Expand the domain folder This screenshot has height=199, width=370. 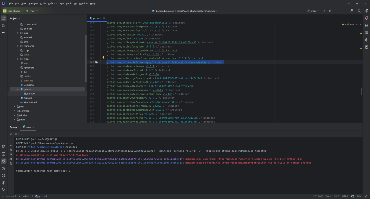point(18,29)
